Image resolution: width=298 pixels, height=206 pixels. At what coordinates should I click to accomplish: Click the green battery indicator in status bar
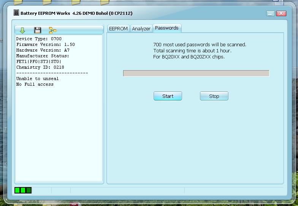[x=23, y=190]
